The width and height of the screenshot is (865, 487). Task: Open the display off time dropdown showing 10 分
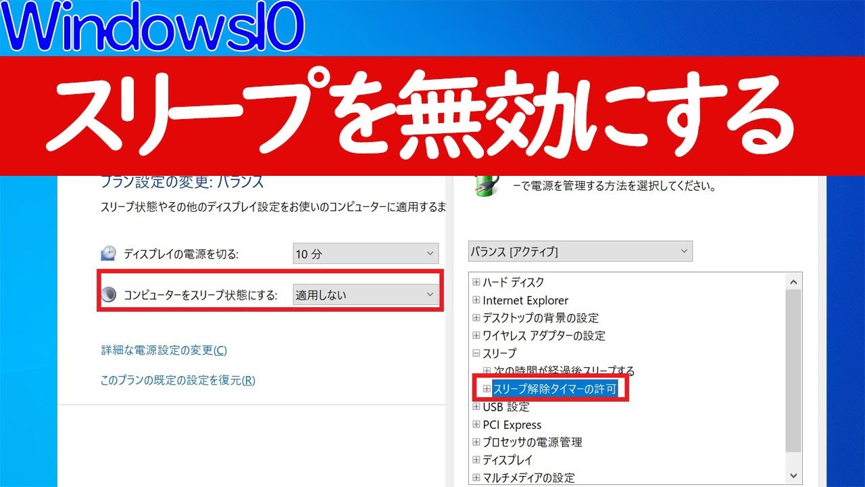tap(366, 254)
